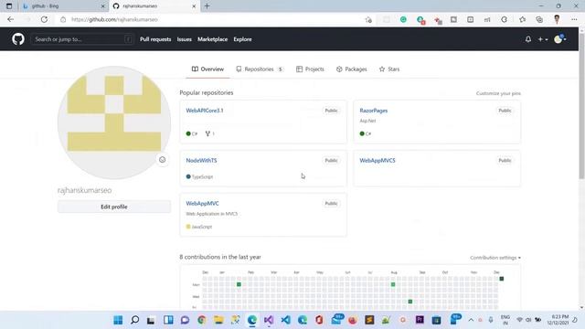The height and width of the screenshot is (329, 585).
Task: Reload the page with refresh icon
Action: (44, 19)
